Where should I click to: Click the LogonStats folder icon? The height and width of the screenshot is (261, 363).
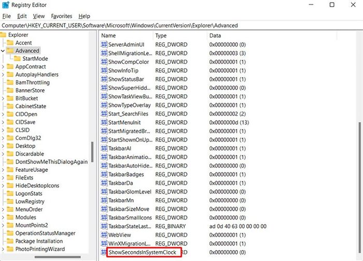pos(10,194)
